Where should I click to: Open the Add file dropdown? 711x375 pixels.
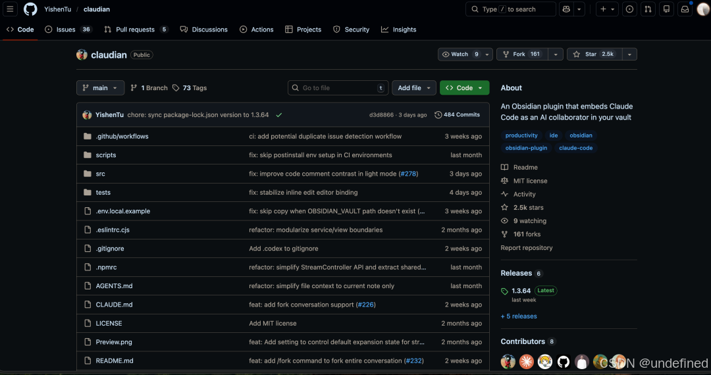pyautogui.click(x=414, y=88)
